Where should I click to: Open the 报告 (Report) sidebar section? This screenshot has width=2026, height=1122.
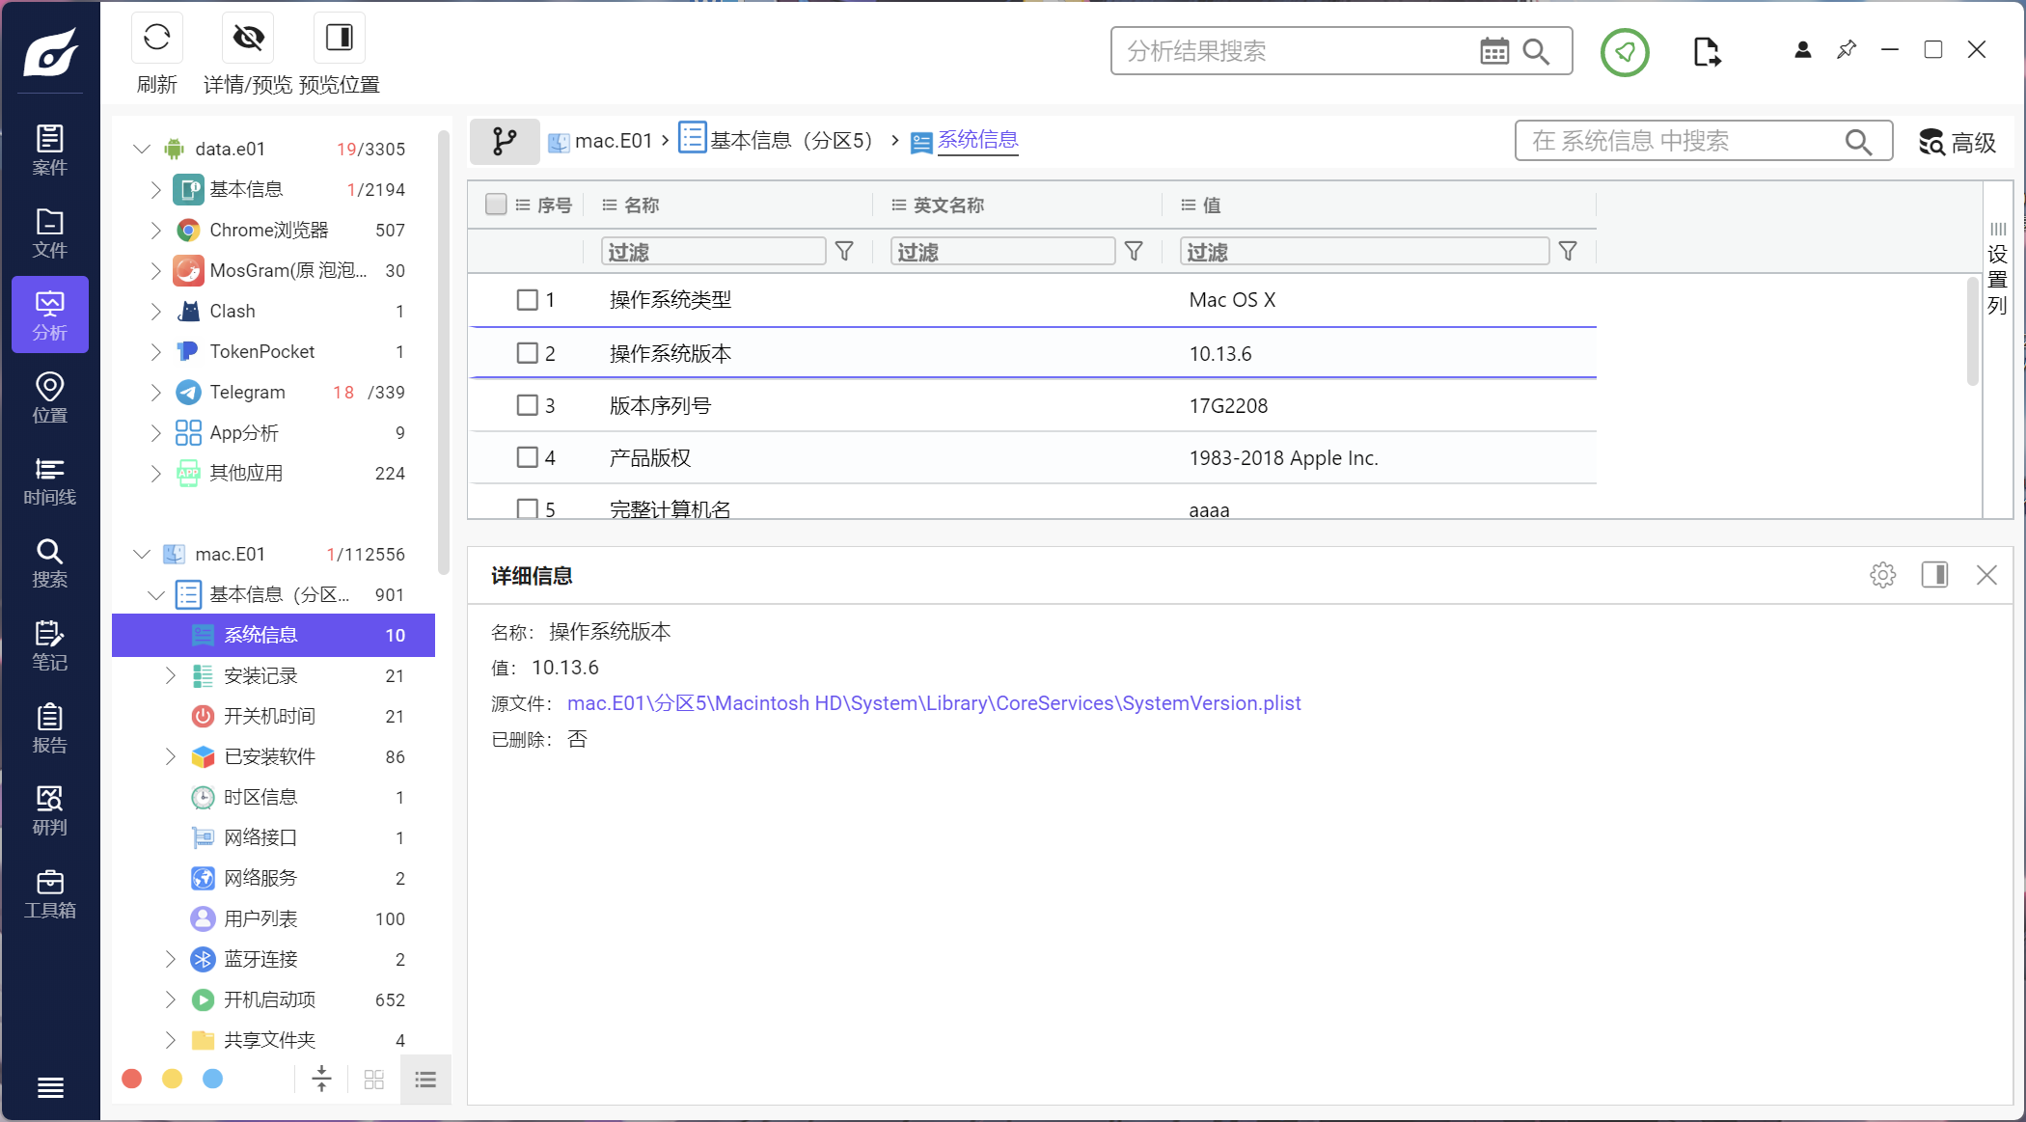50,728
